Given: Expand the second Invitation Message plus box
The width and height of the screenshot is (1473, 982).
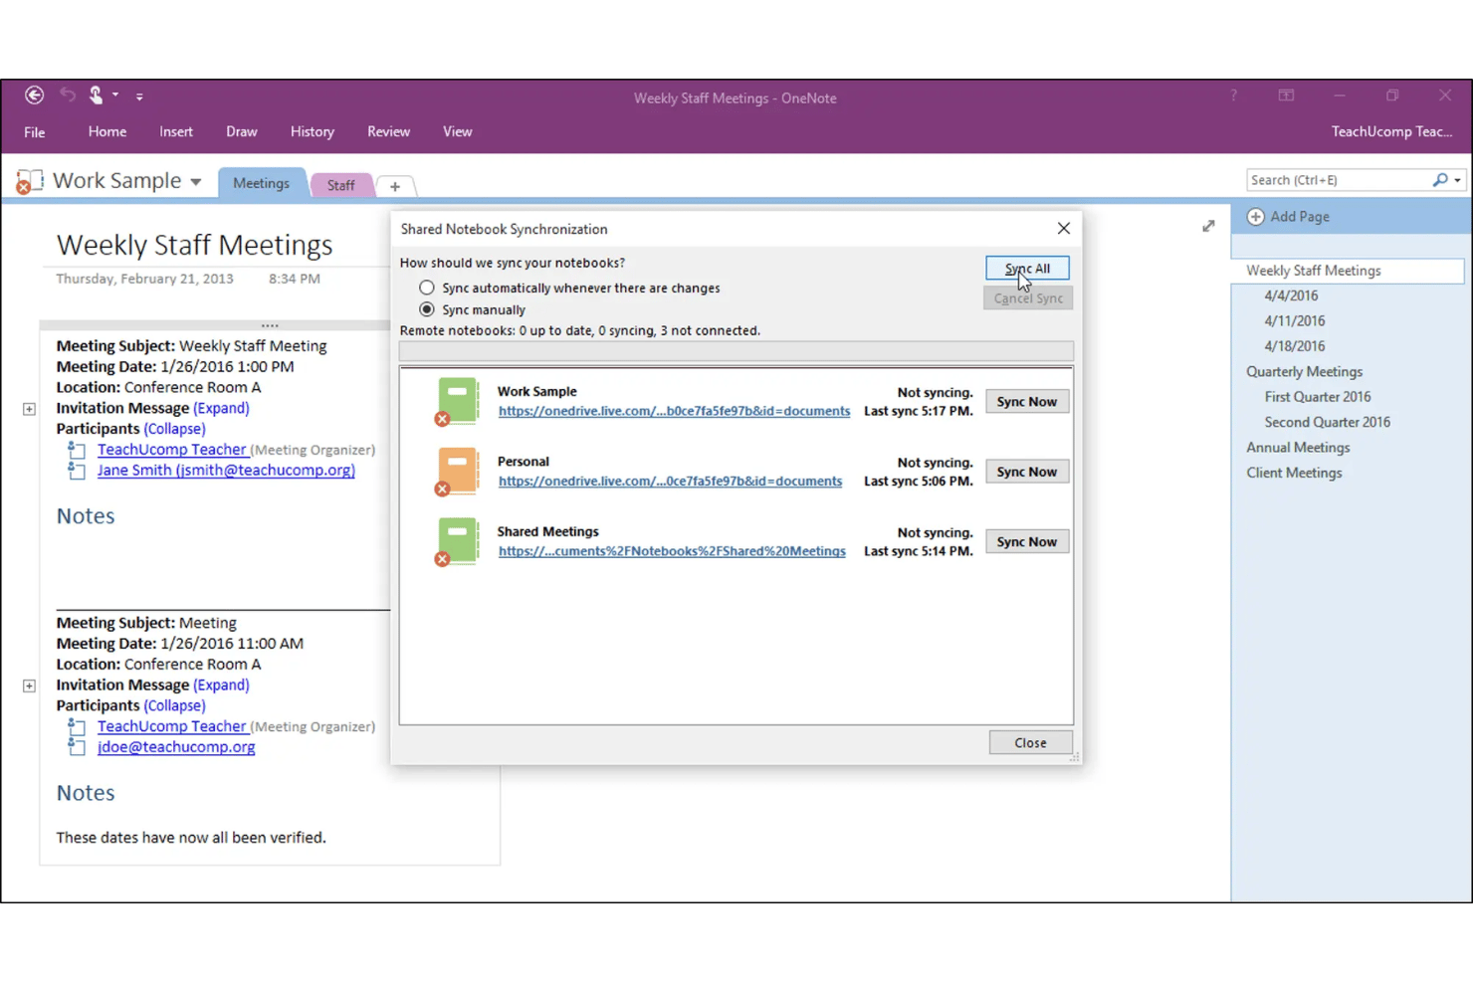Looking at the screenshot, I should coord(29,686).
